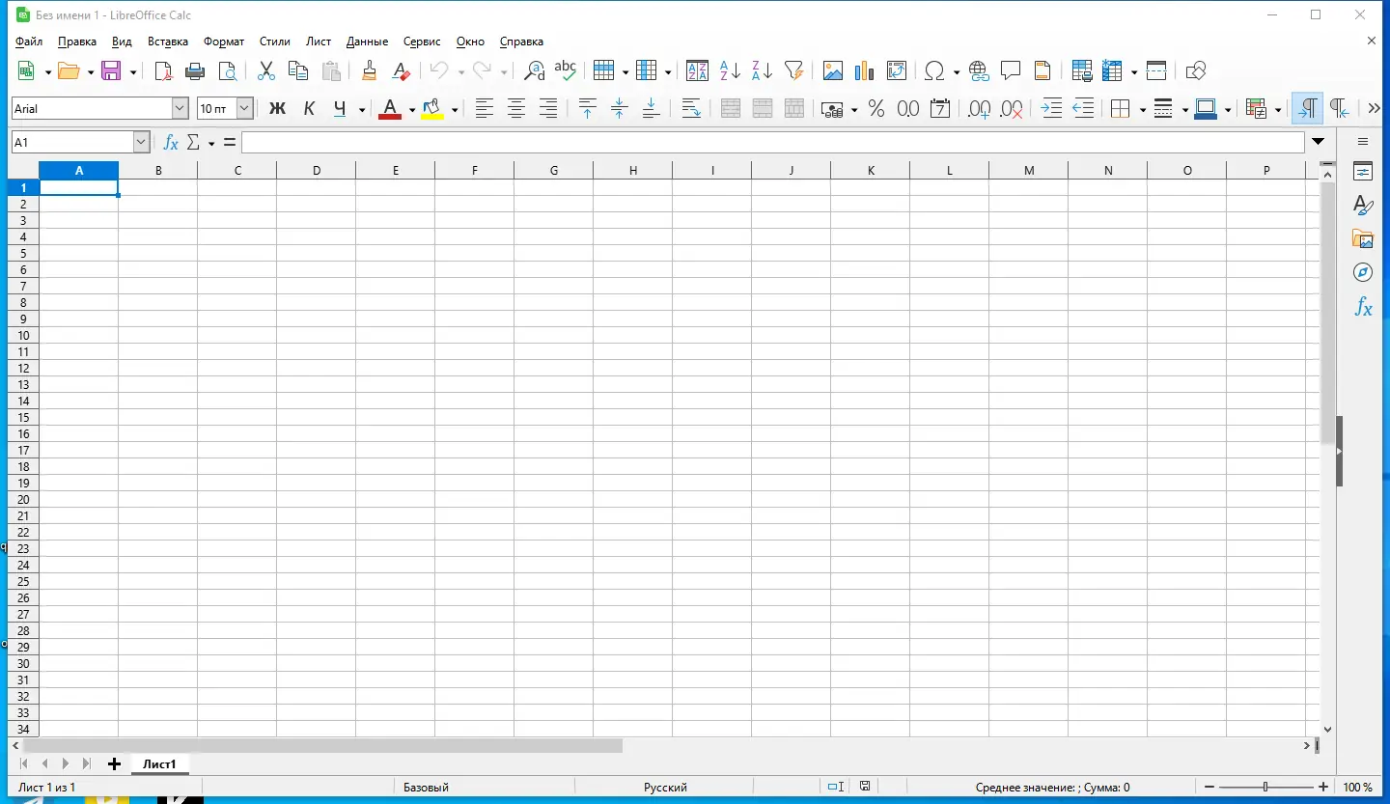This screenshot has width=1390, height=804.
Task: Open the Arial font name dropdown
Action: (181, 109)
